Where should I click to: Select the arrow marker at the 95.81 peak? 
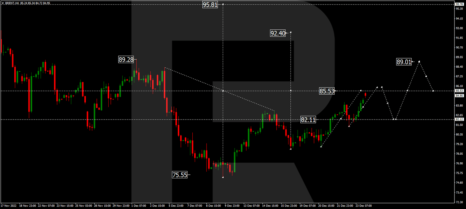(x=223, y=4)
